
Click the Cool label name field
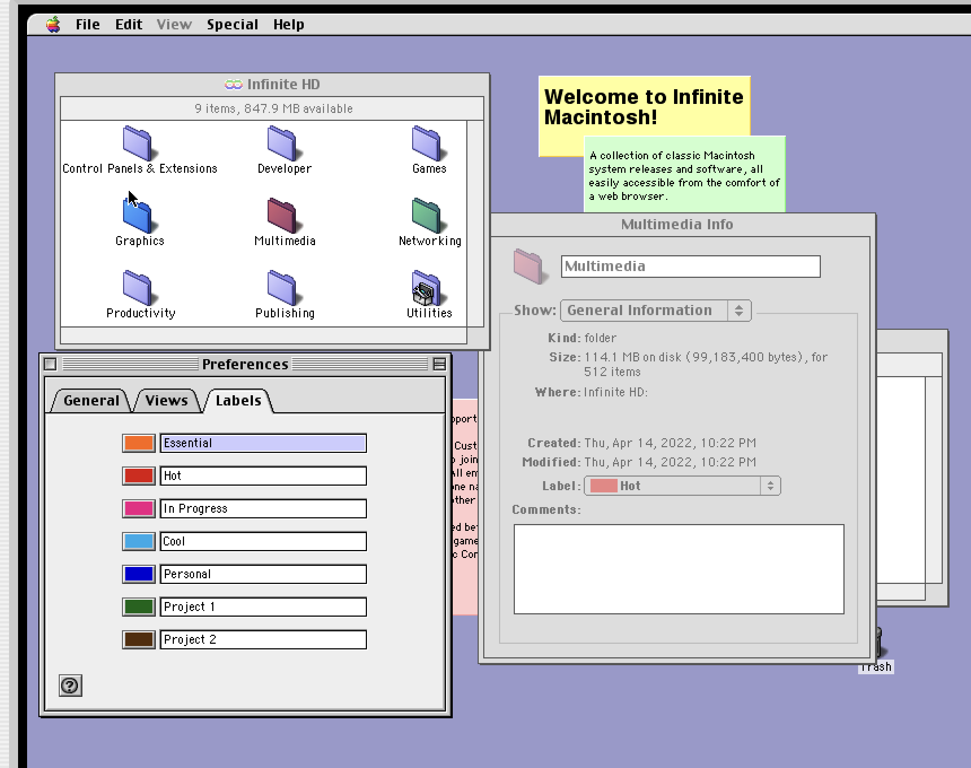264,542
